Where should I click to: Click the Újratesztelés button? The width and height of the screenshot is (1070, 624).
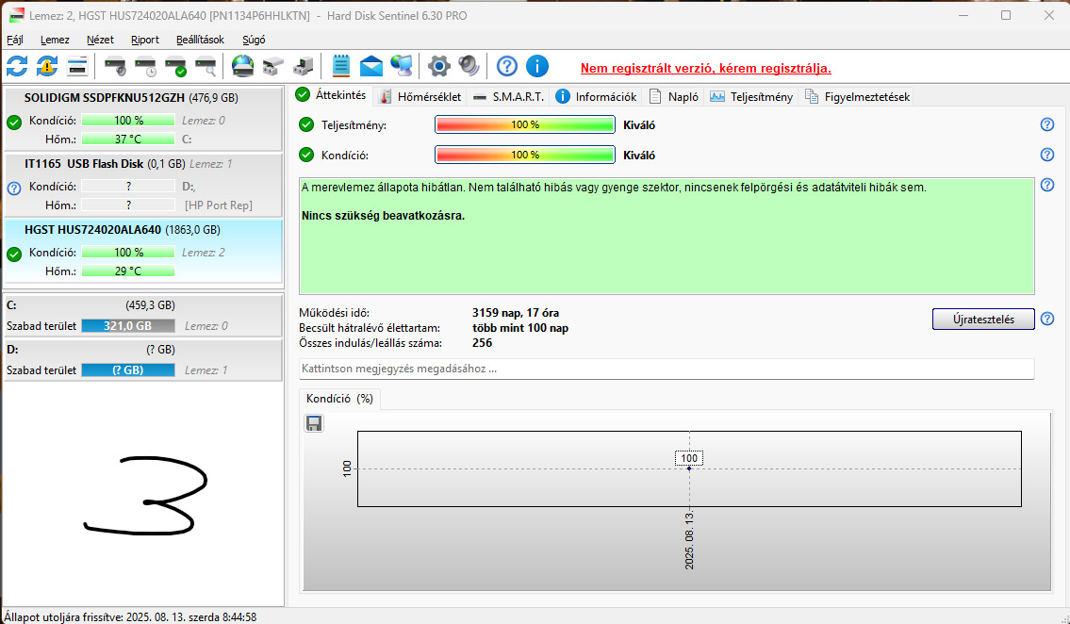pyautogui.click(x=983, y=320)
